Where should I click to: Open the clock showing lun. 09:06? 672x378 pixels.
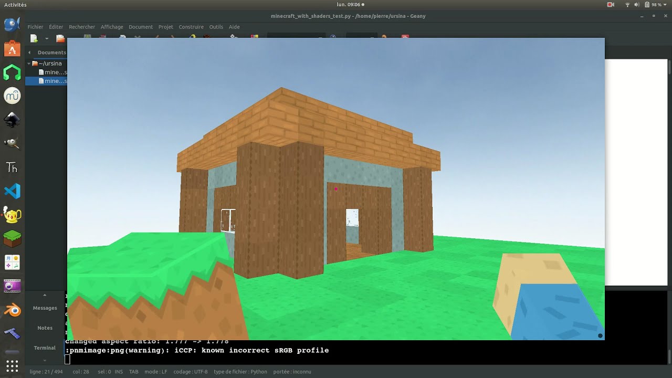tap(350, 5)
